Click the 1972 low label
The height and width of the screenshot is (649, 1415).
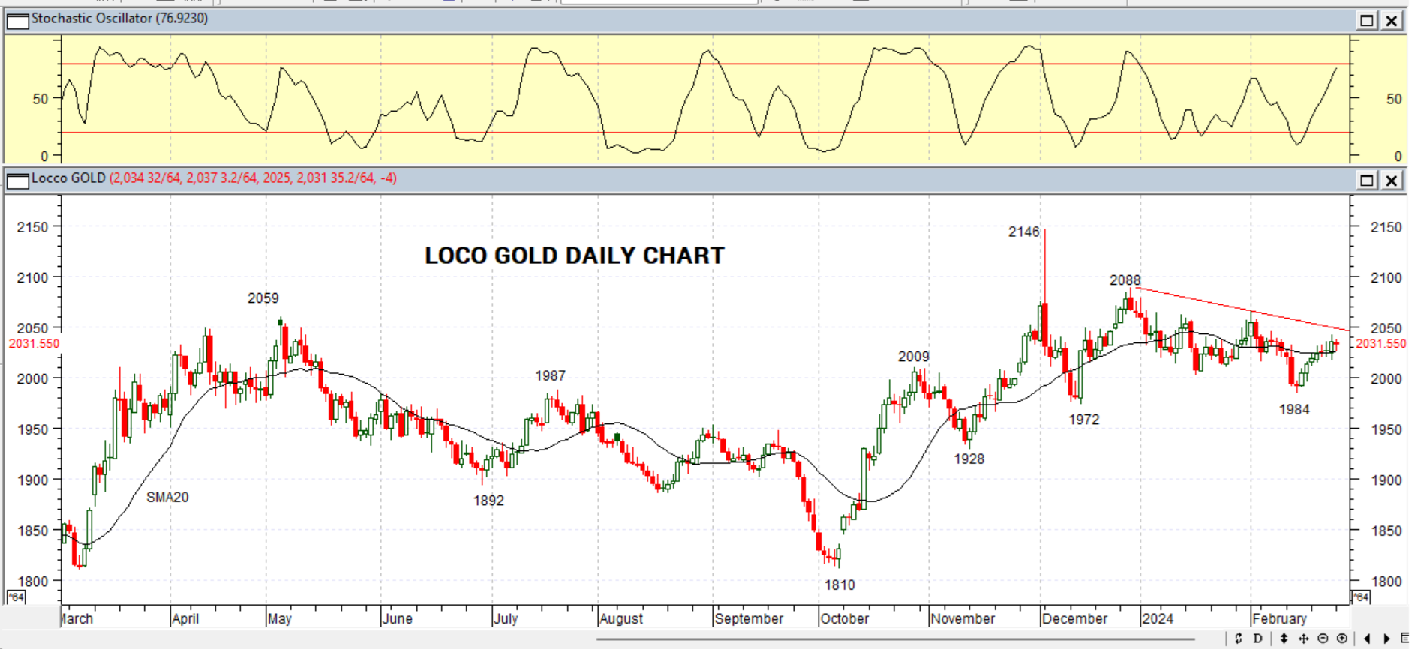[1084, 420]
